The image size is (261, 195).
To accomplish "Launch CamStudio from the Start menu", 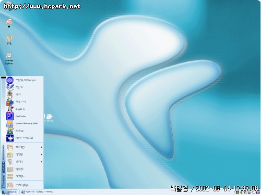I will 25,116.
